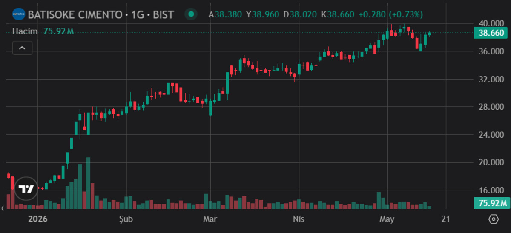This screenshot has height=233, width=511.
Task: Click the 28.000 price axis label
Action: click(x=491, y=107)
